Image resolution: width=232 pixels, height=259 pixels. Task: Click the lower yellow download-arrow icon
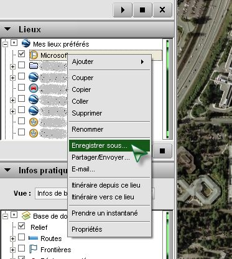(34, 133)
